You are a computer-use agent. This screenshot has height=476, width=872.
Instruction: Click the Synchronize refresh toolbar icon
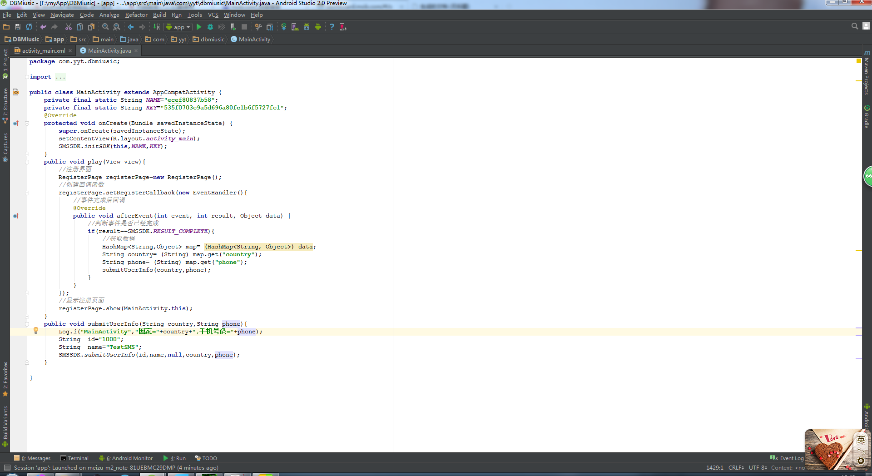29,27
